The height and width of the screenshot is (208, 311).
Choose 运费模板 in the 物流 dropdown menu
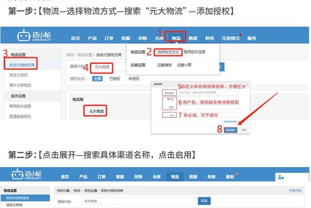click(164, 65)
